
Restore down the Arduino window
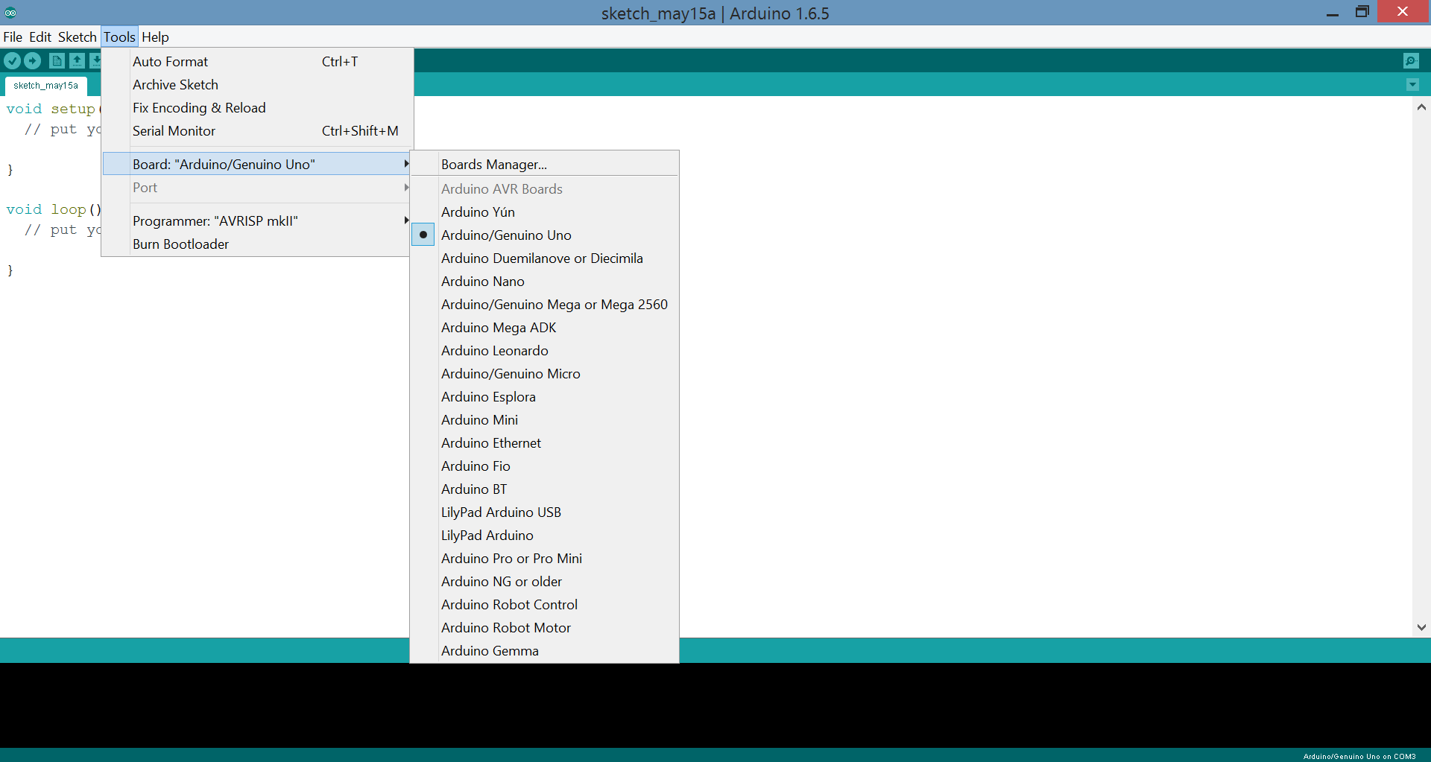[x=1362, y=12]
